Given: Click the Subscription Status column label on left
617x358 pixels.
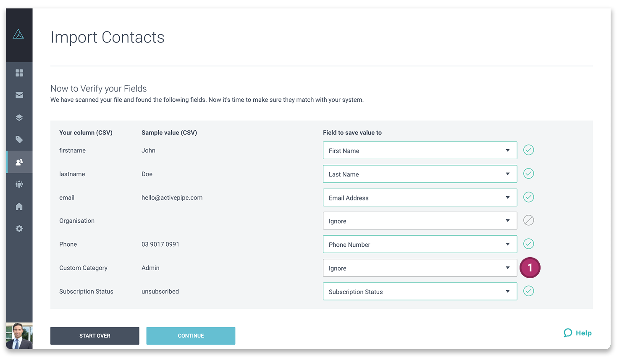Looking at the screenshot, I should [x=86, y=291].
